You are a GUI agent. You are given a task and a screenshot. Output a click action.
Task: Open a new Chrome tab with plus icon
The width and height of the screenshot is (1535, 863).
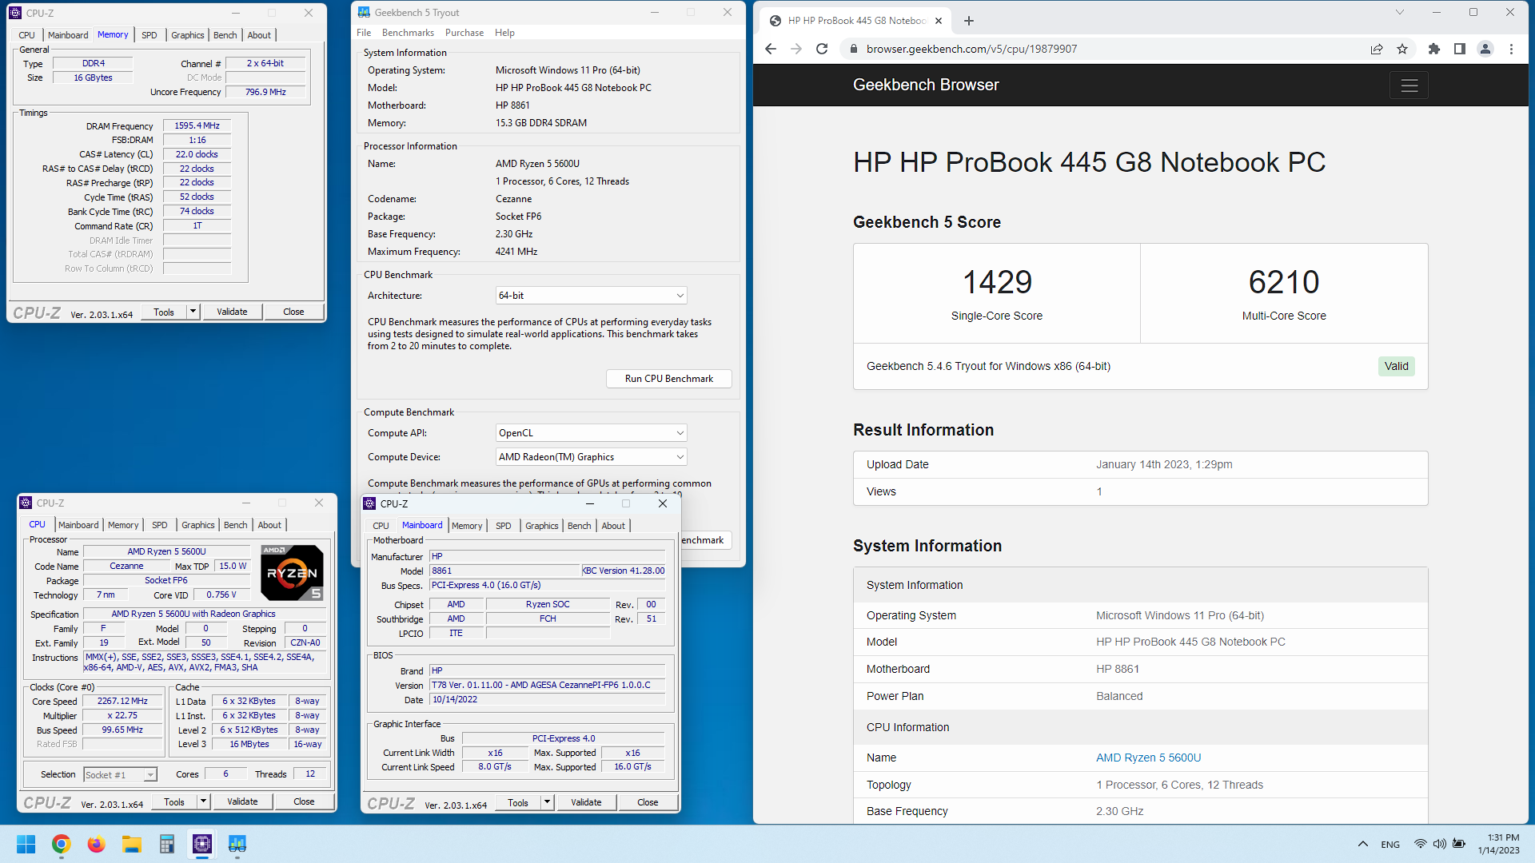[x=969, y=21]
